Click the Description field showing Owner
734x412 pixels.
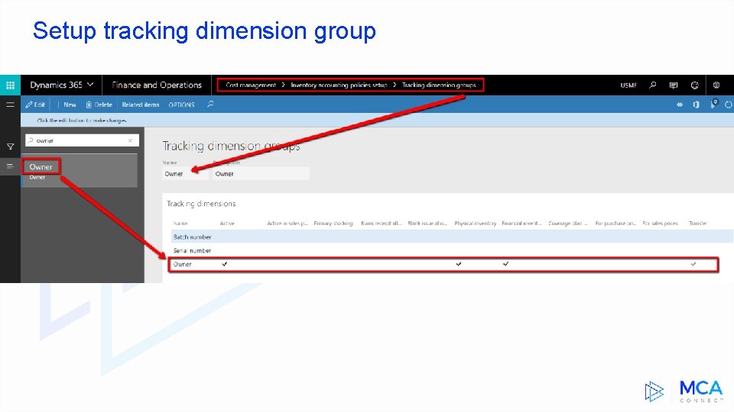(x=261, y=174)
